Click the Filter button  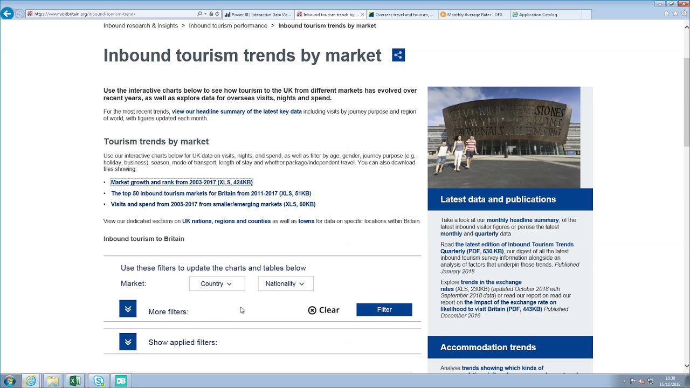point(384,310)
